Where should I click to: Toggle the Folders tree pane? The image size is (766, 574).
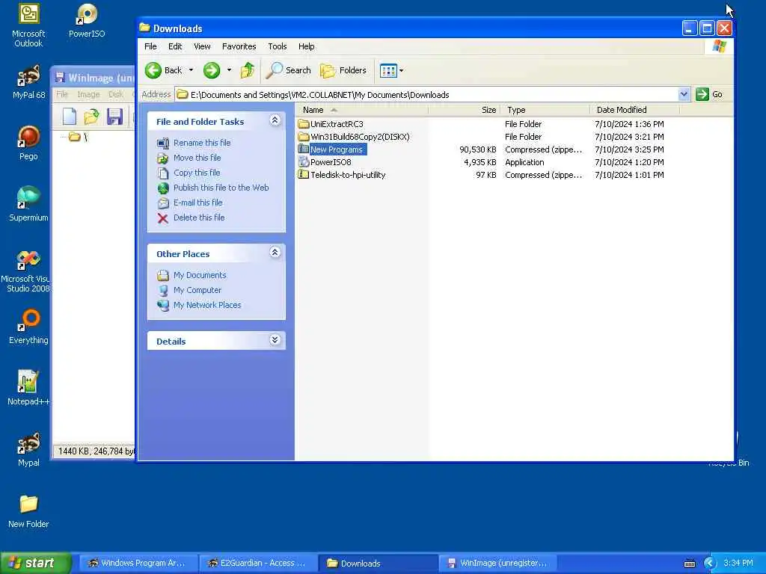[343, 70]
